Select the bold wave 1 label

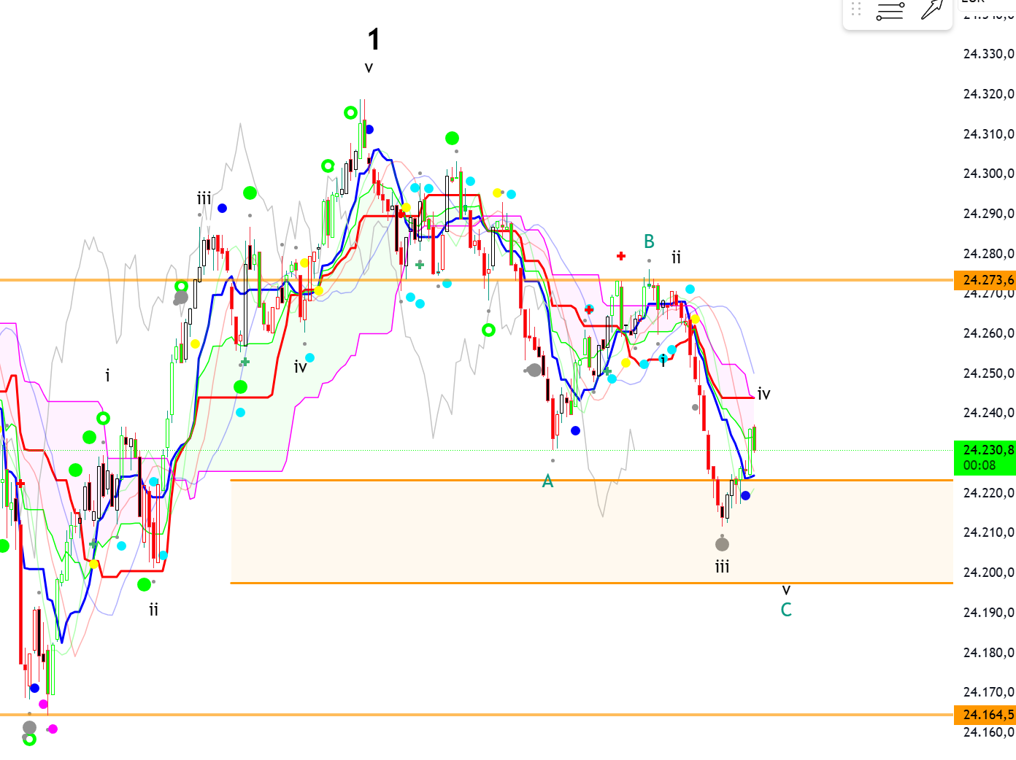click(x=373, y=39)
